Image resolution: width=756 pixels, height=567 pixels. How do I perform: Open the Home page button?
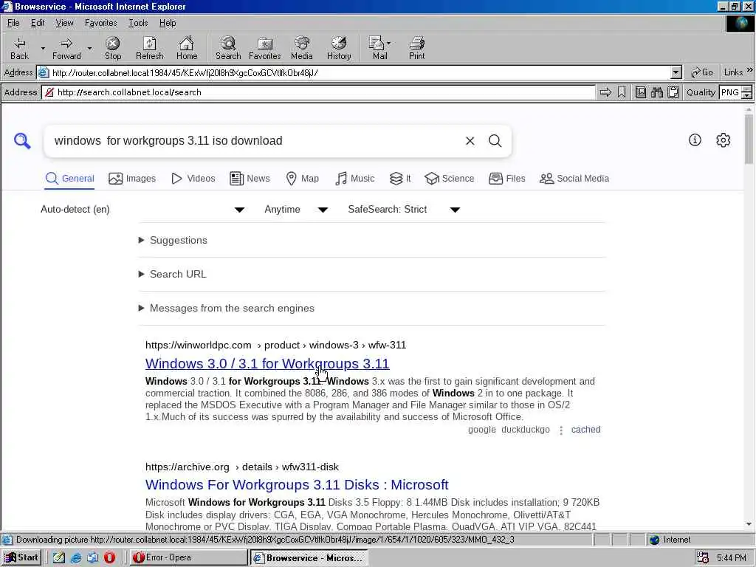187,48
